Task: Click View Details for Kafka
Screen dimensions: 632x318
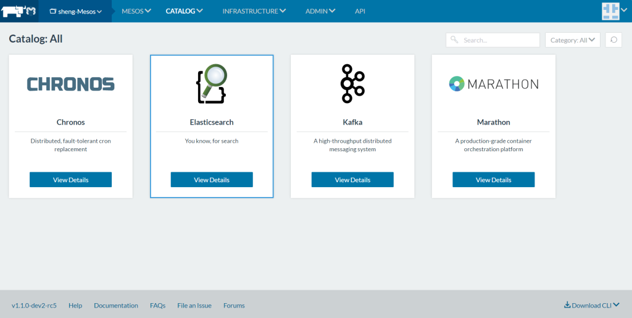Action: 352,180
